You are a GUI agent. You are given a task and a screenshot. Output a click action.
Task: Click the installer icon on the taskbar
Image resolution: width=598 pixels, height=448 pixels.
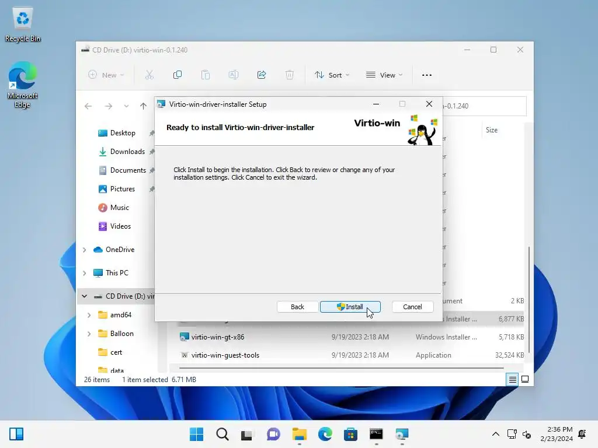pos(402,434)
